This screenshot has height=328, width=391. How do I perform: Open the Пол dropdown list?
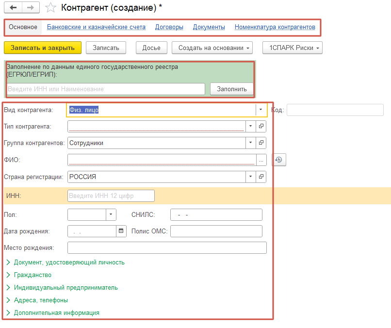click(111, 214)
